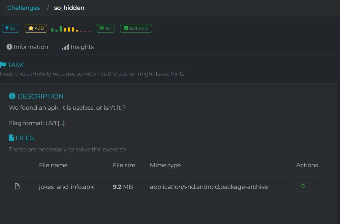Click the difficulty bar chart indicator
The height and width of the screenshot is (224, 340).
(71, 29)
